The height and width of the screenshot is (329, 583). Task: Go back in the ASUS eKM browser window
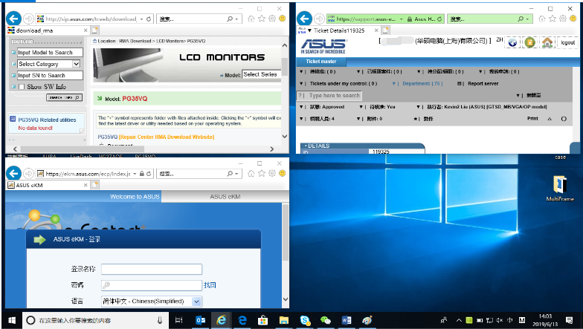[14, 174]
